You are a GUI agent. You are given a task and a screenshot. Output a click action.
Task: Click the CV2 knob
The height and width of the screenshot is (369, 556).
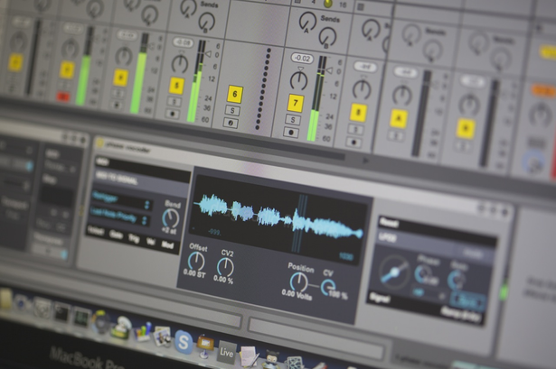point(225,267)
